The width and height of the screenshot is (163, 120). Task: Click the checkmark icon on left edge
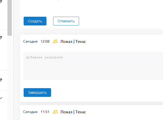coord(1,98)
